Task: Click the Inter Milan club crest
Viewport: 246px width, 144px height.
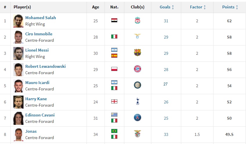Action: point(137,85)
